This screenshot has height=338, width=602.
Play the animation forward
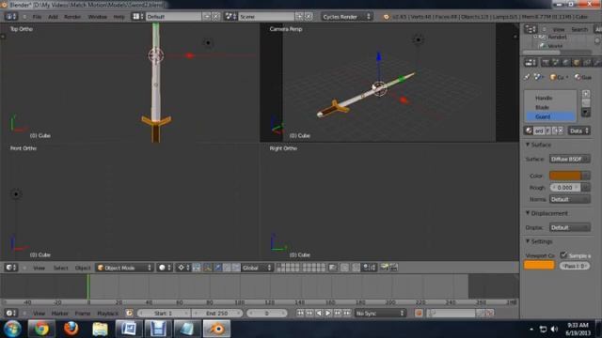point(328,313)
